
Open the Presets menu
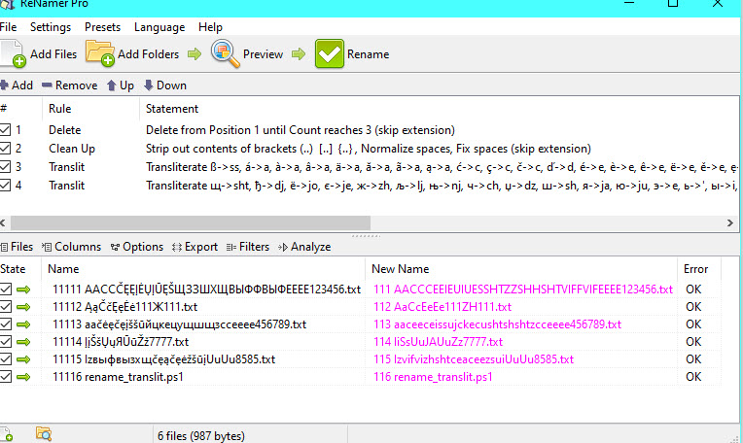[102, 27]
